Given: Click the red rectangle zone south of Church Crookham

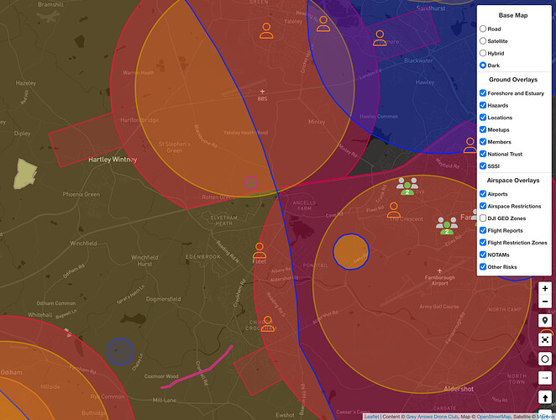Looking at the screenshot, I should click(258, 370).
